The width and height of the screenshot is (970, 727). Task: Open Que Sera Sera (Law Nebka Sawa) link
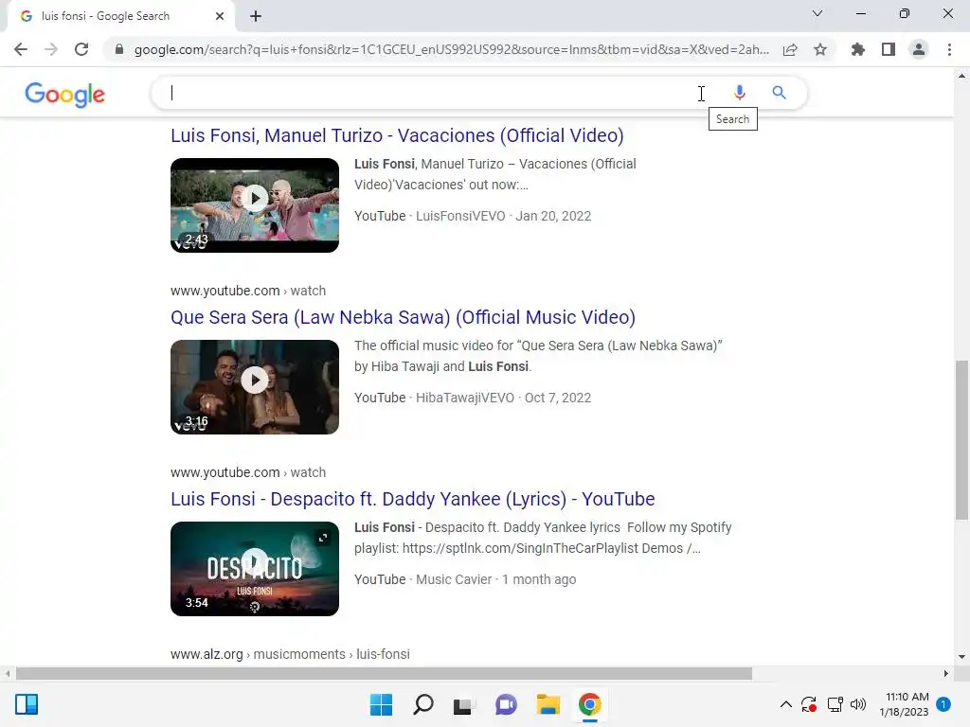pyautogui.click(x=403, y=317)
